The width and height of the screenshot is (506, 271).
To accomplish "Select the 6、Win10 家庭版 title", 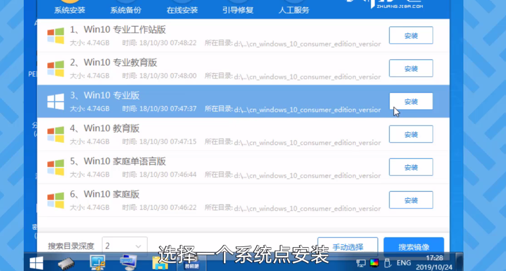I will click(105, 194).
